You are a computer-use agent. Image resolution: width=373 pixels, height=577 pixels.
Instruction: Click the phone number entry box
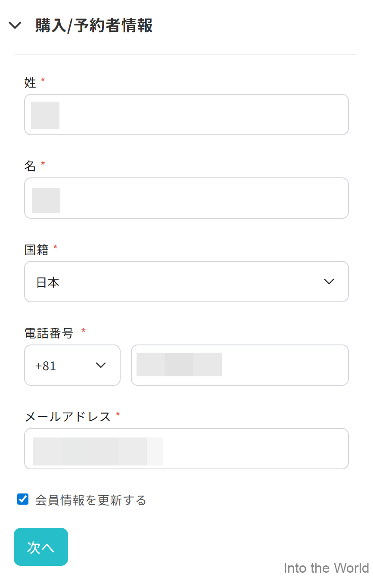[240, 365]
